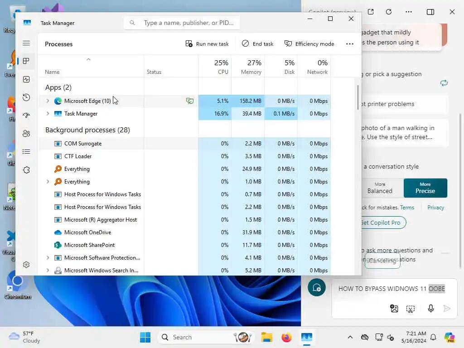This screenshot has width=464, height=348.
Task: Open the Services puzzle sidebar icon
Action: coord(26,170)
